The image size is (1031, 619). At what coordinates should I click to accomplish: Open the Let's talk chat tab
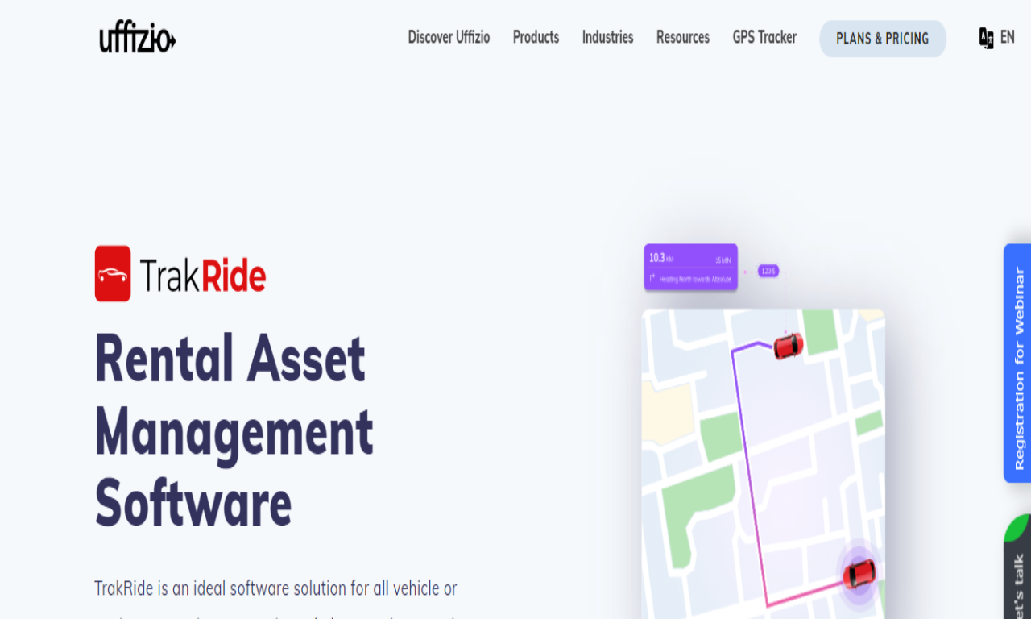tap(1017, 567)
